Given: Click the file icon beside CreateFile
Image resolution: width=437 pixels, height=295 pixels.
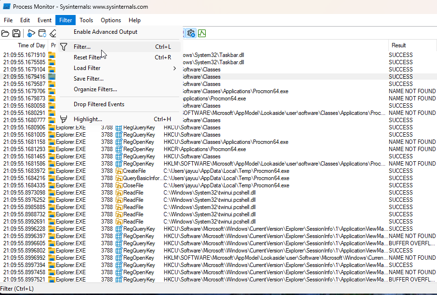Looking at the screenshot, I should 119,171.
